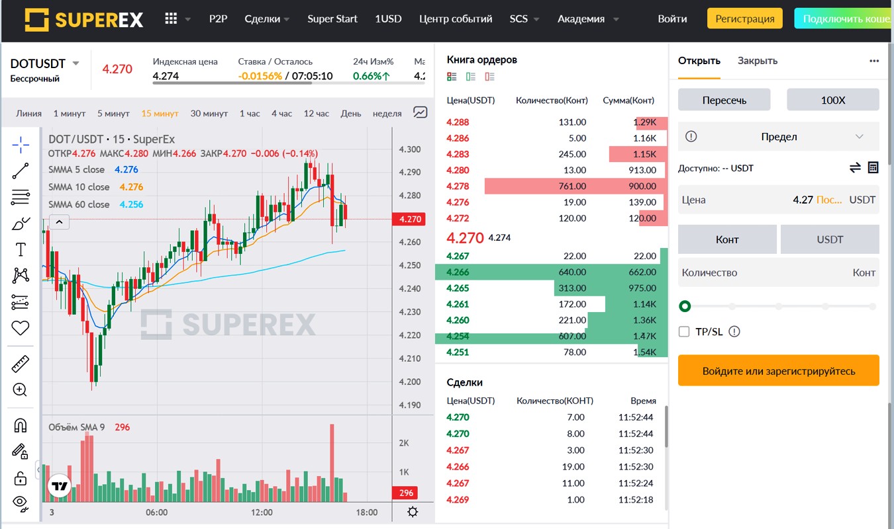
Task: Select the Конт unit button
Action: [x=727, y=239]
